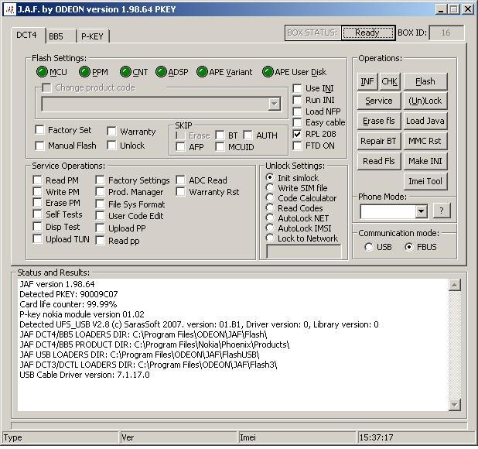Click the Unlock Settings text input field
Screen dimensions: 478x449
[304, 252]
